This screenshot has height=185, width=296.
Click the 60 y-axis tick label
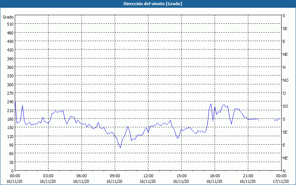(x=11, y=154)
